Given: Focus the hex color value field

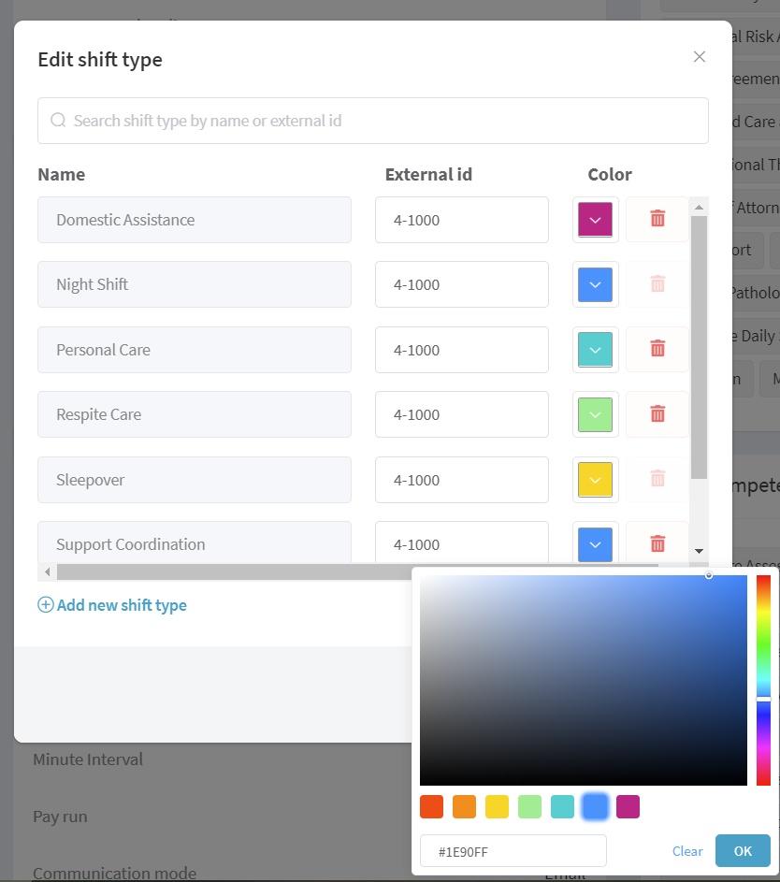Looking at the screenshot, I should pyautogui.click(x=513, y=851).
